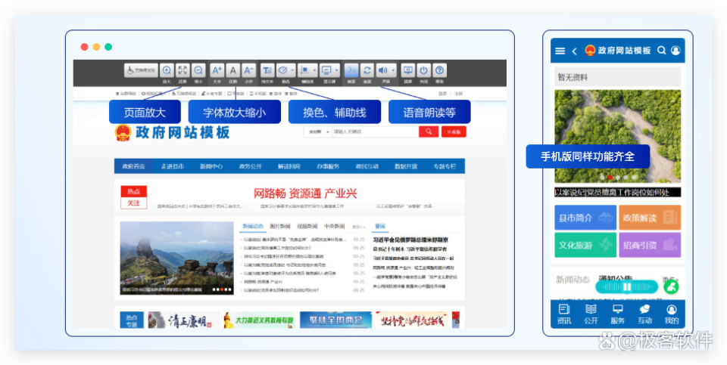The image size is (727, 365).
Task: Click the 辅助线 guide line icon
Action: tap(304, 70)
